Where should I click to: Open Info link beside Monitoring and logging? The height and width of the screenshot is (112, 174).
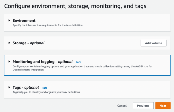pos(79,62)
